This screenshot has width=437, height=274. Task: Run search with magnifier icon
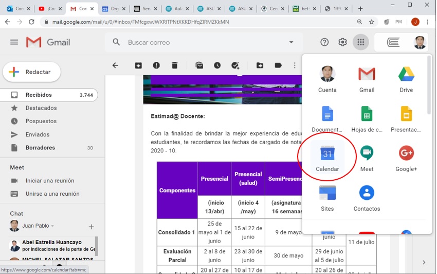[x=116, y=42]
